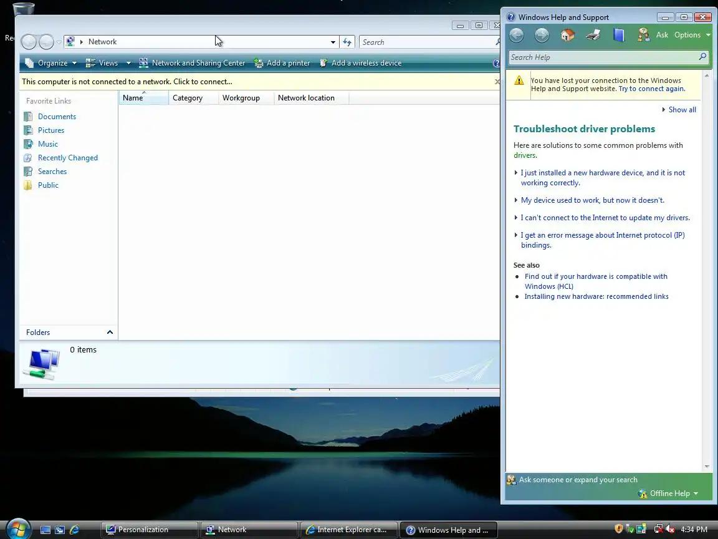This screenshot has height=539, width=718.
Task: Open the Options dropdown in Help window
Action: tap(692, 35)
